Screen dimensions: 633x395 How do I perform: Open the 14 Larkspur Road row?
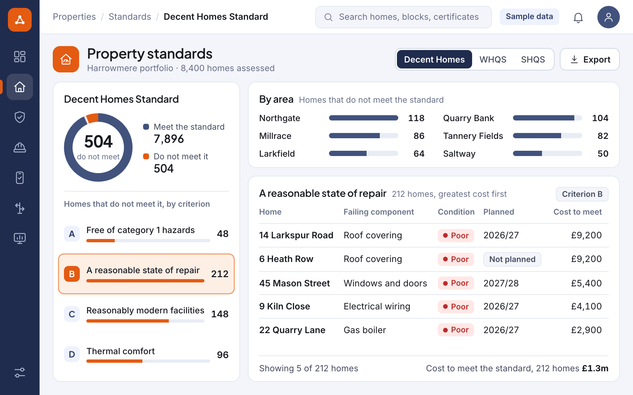434,235
